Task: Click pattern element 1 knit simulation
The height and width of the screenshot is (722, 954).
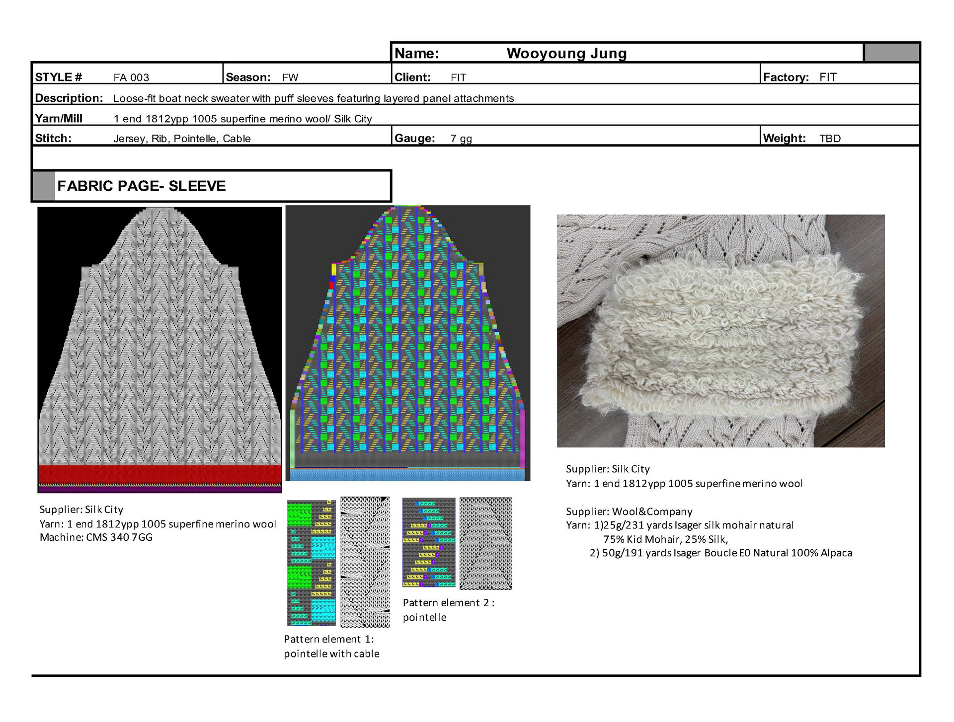Action: pos(365,562)
